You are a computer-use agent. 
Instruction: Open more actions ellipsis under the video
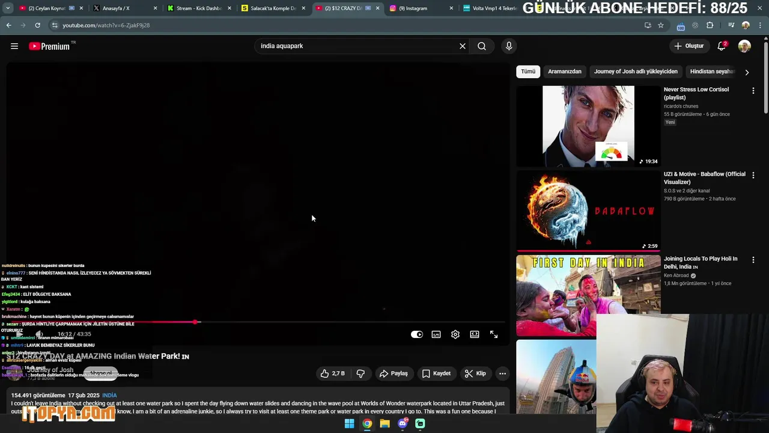point(502,373)
